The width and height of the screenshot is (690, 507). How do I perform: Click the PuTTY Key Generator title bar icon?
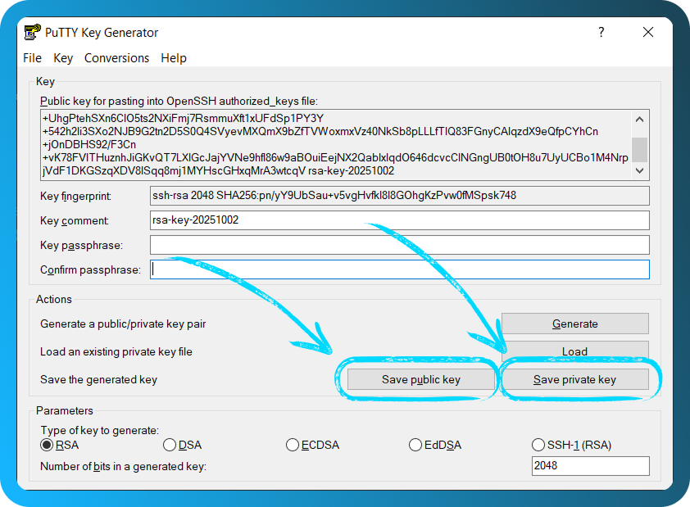34,32
